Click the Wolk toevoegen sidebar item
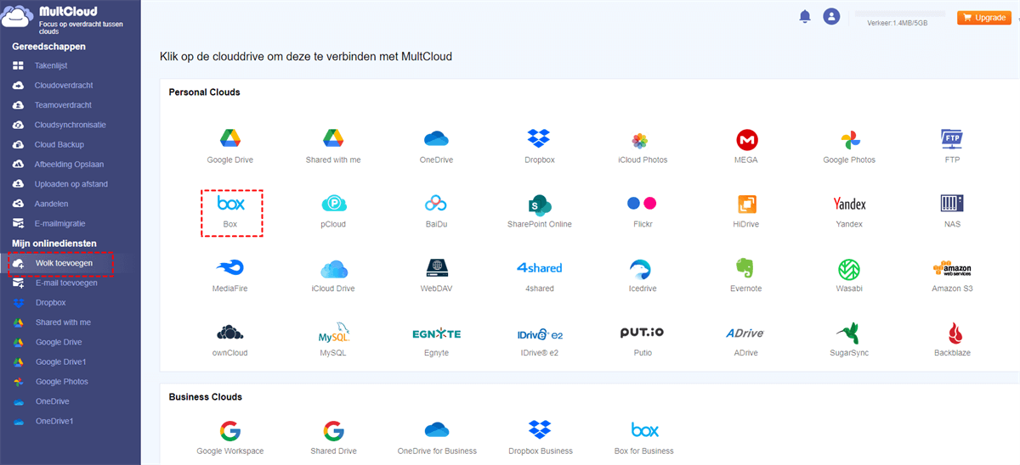 pos(64,263)
